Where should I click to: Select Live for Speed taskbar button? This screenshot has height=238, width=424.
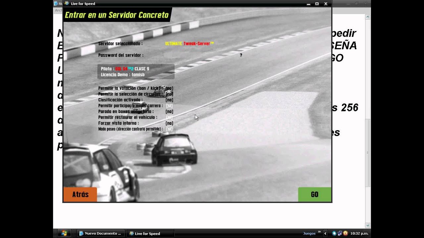tap(151, 233)
